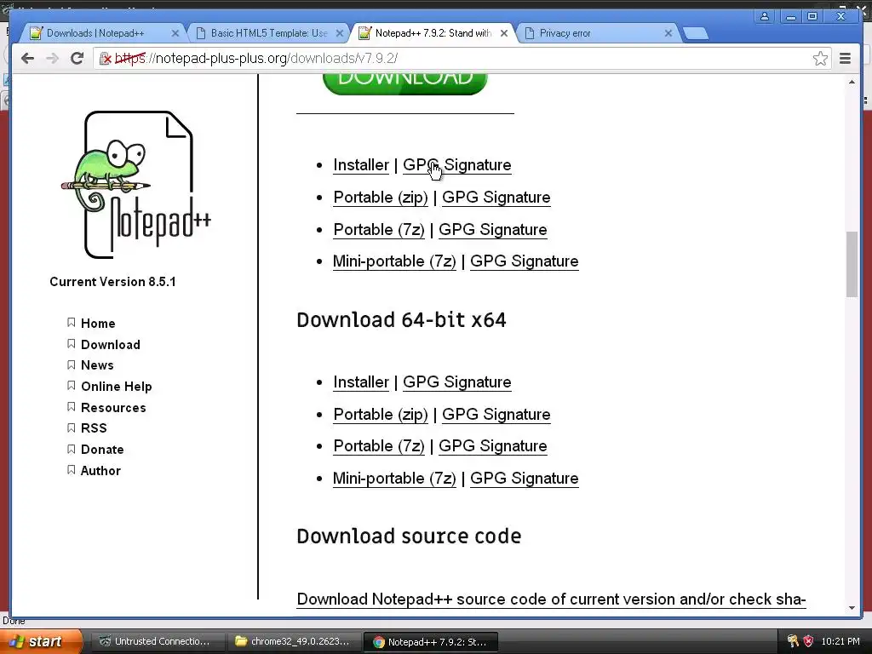The image size is (872, 654).
Task: Download 64-bit Portable (zip)
Action: click(381, 415)
